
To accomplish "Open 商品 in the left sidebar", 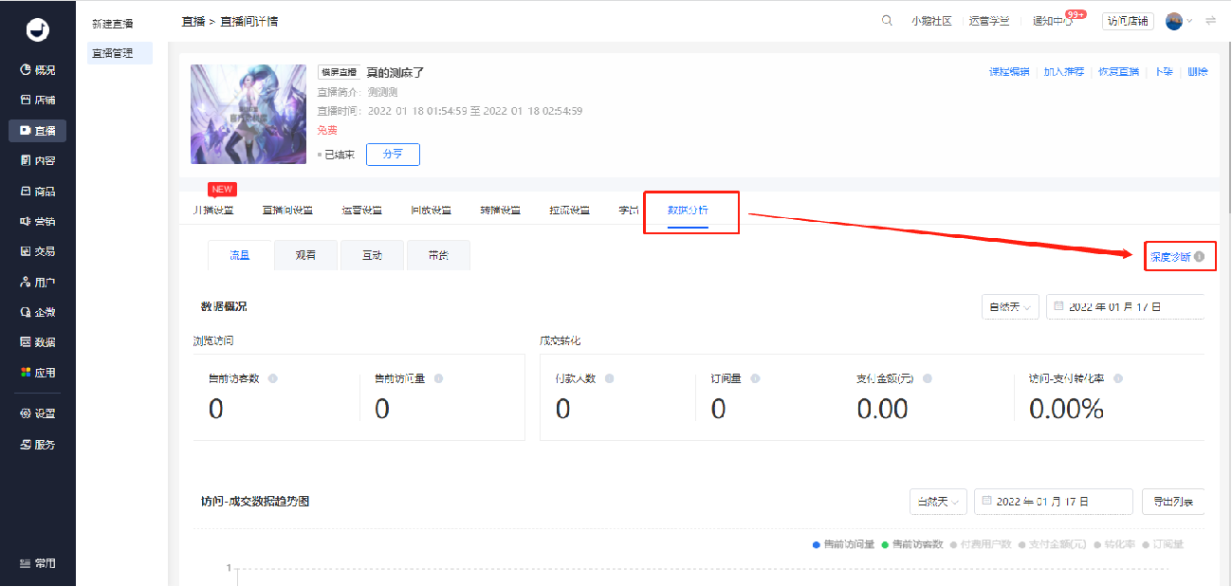I will coord(38,191).
